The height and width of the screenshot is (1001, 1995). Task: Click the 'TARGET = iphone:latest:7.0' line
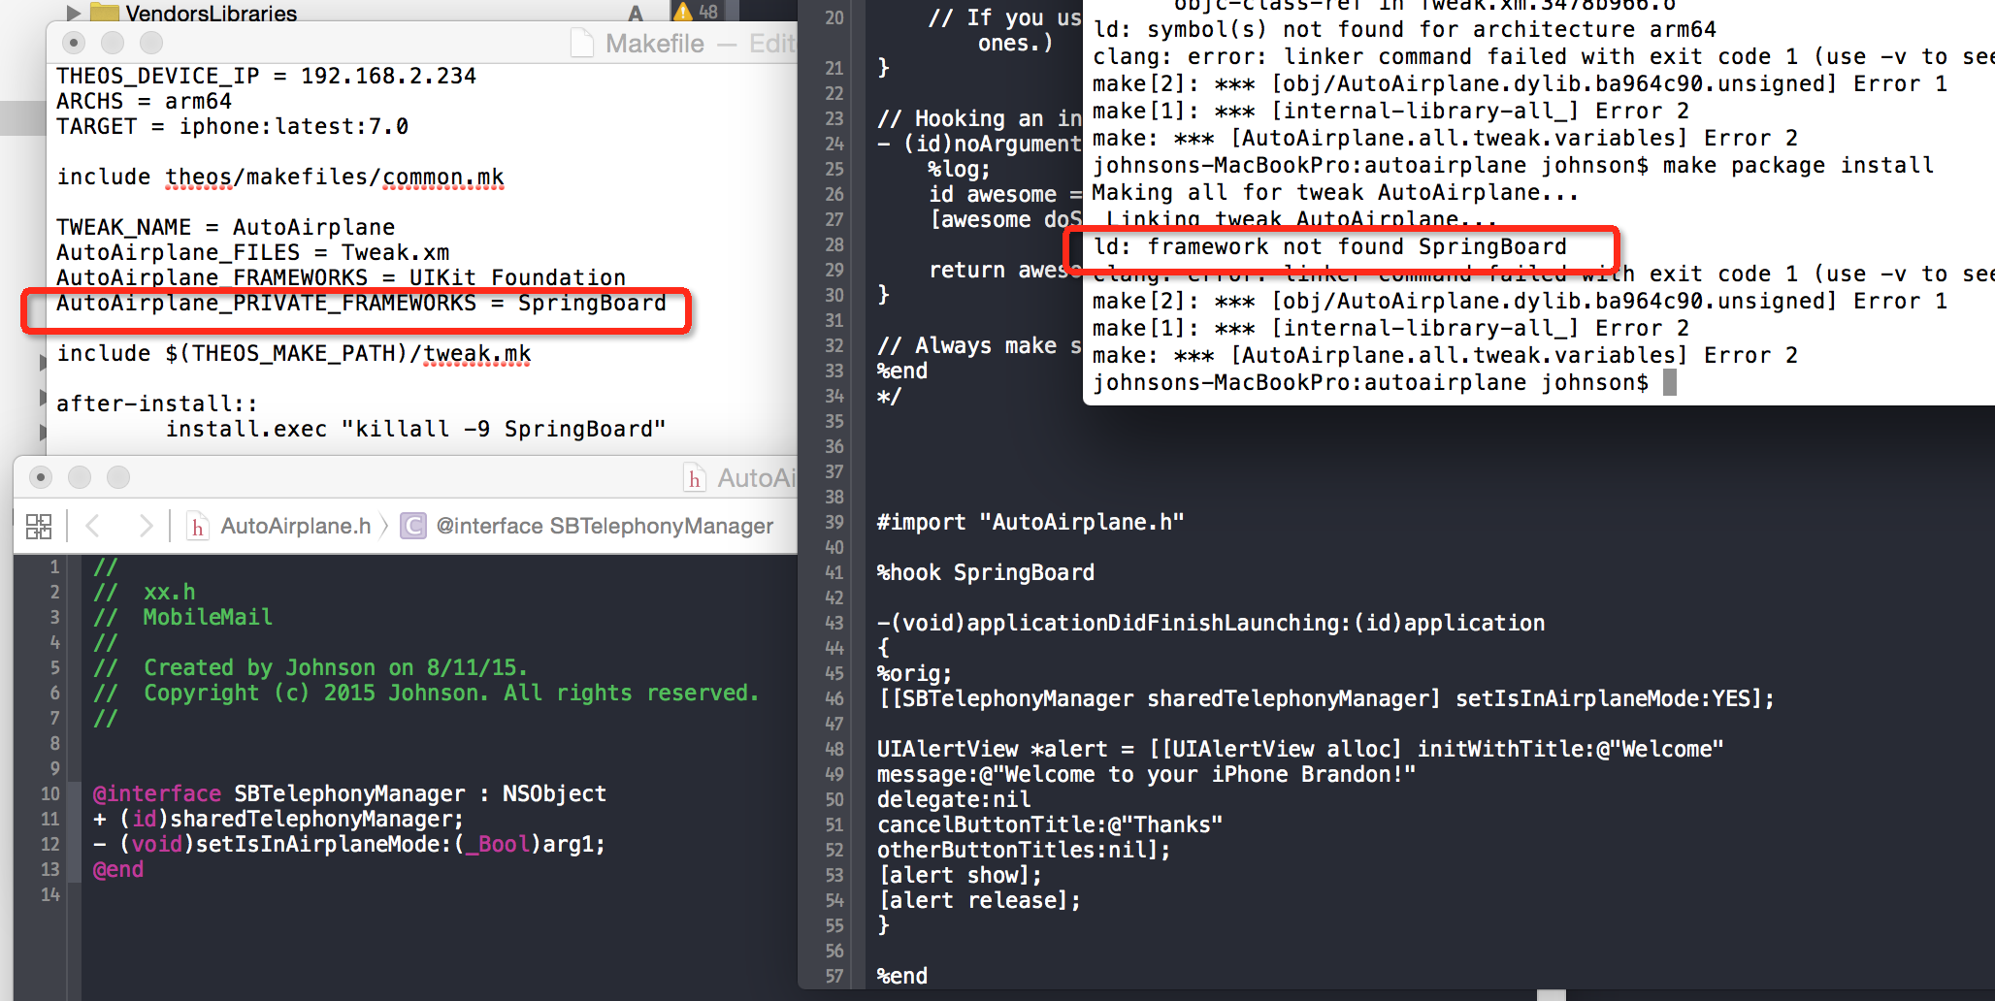[232, 126]
